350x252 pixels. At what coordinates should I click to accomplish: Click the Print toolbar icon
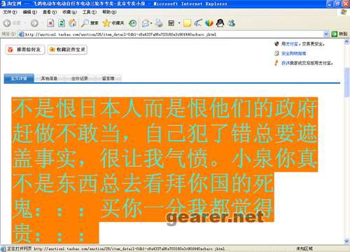pyautogui.click(x=159, y=23)
